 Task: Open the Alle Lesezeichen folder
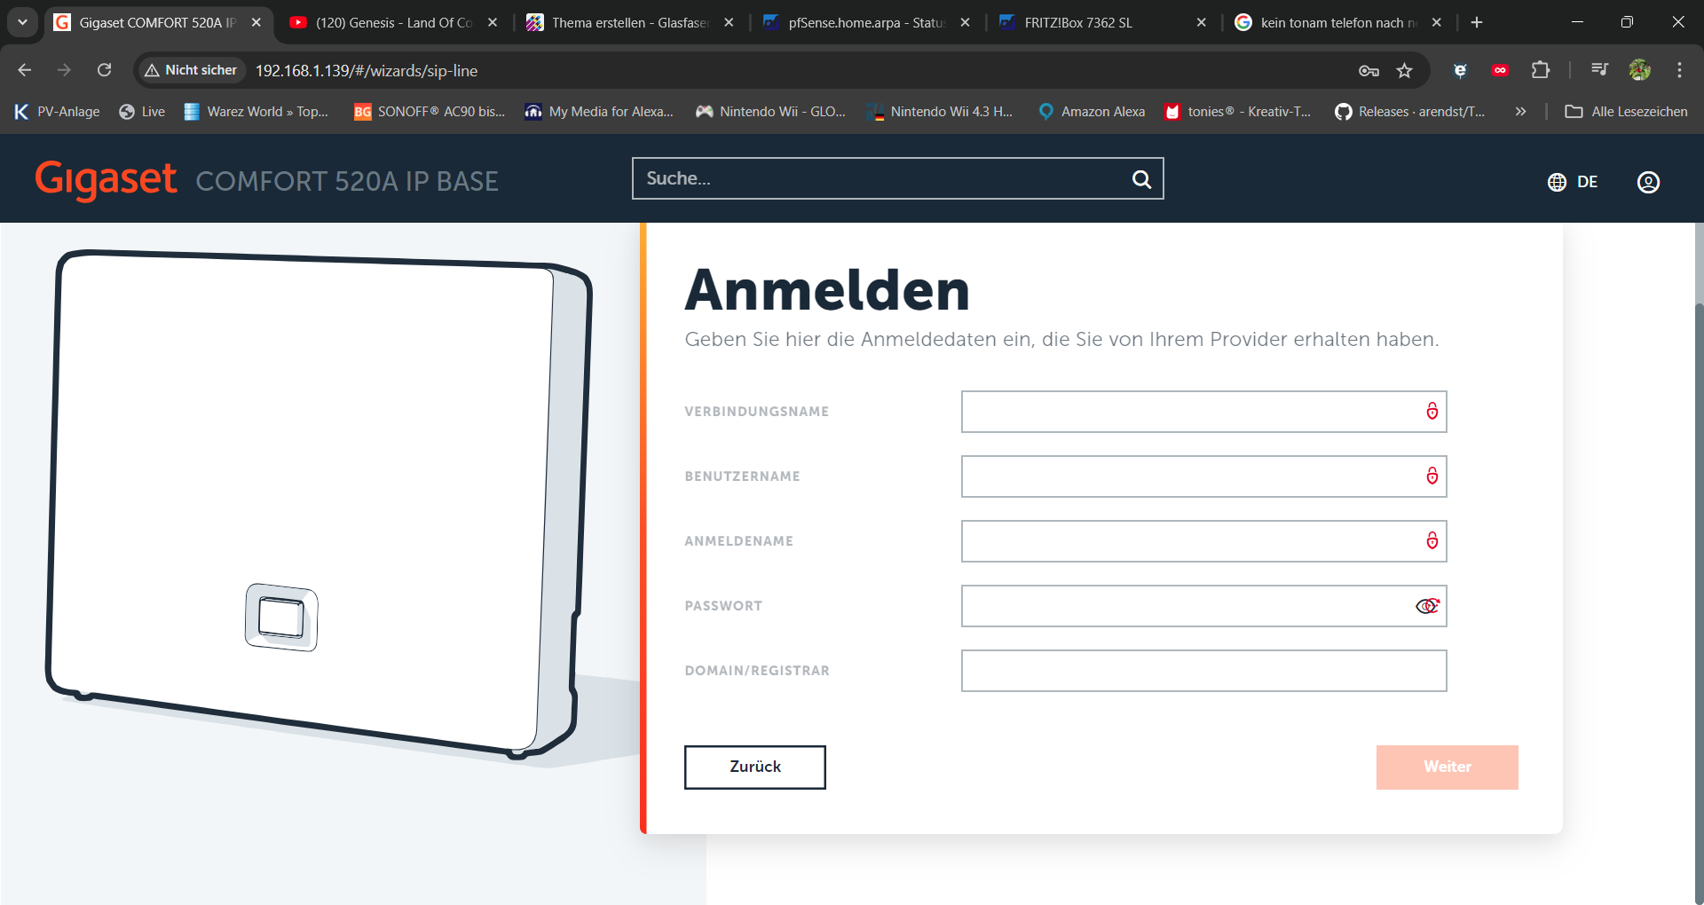[x=1626, y=111]
